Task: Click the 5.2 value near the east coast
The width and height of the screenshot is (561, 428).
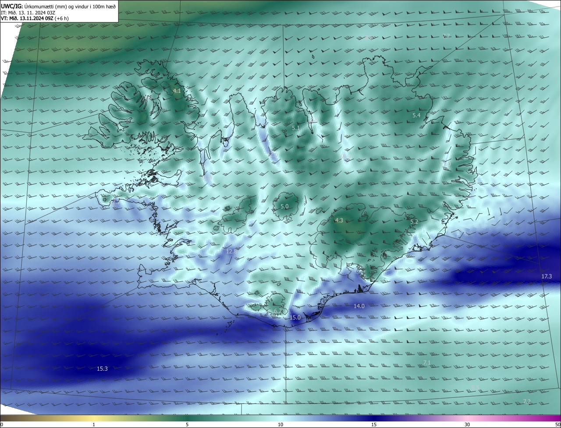Action: (414, 222)
